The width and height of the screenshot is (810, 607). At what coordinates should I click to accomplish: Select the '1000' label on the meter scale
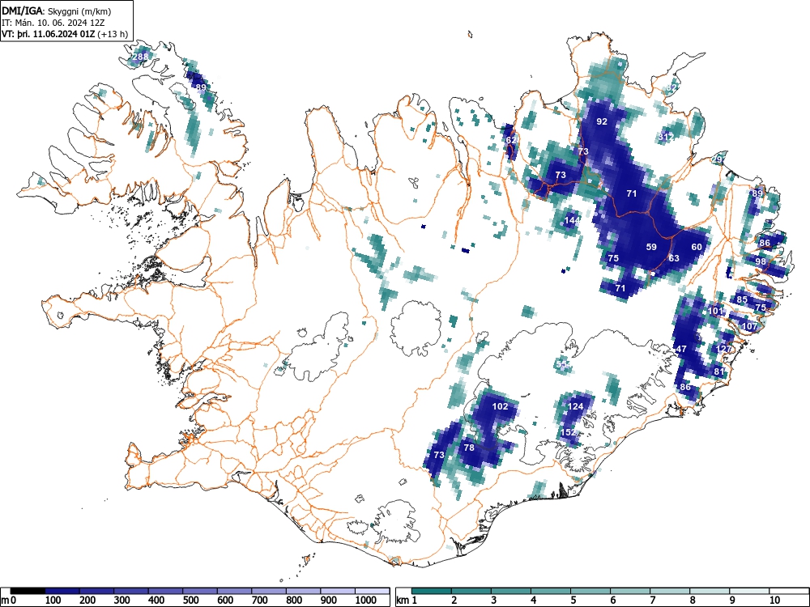click(x=366, y=600)
